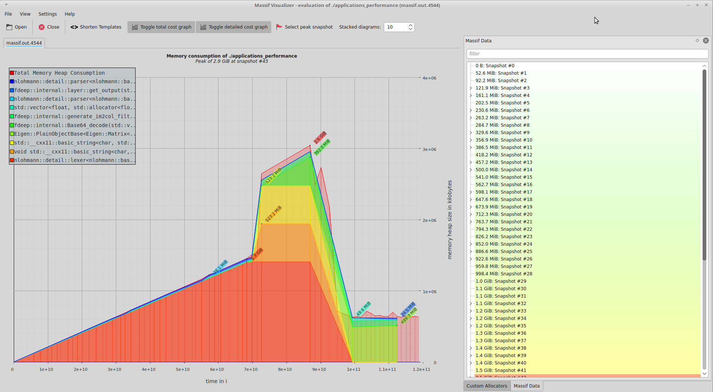Image resolution: width=713 pixels, height=392 pixels.
Task: Open a massif file with the Open button
Action: 17,27
